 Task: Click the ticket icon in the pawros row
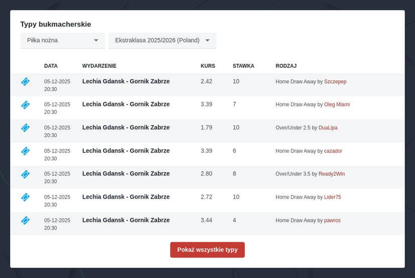(26, 220)
